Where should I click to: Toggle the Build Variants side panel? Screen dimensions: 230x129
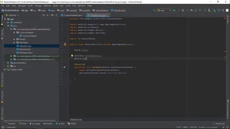point(2,80)
